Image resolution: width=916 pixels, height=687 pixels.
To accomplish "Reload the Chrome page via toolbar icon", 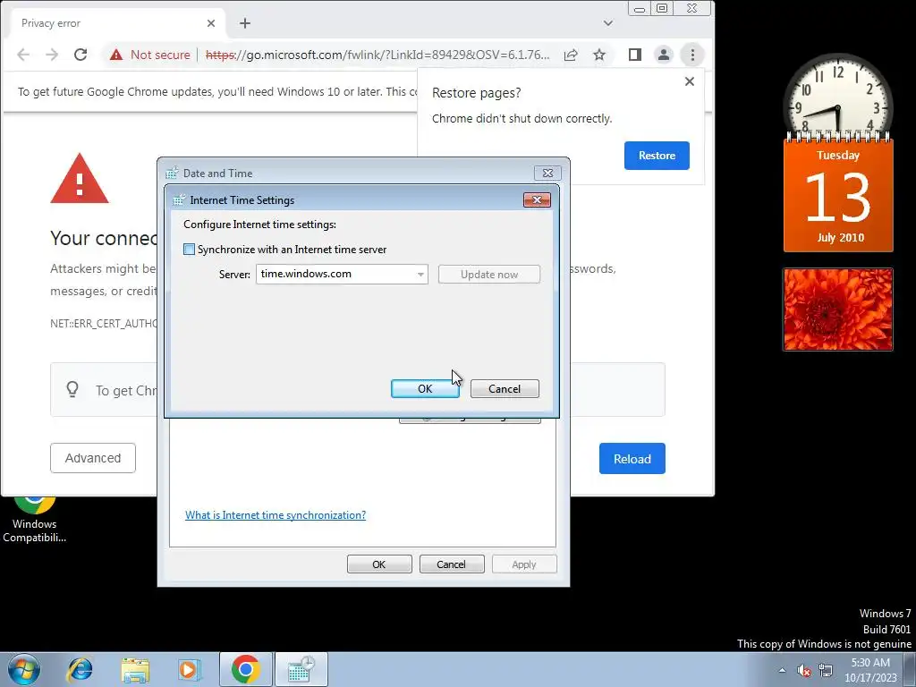I will coord(81,55).
